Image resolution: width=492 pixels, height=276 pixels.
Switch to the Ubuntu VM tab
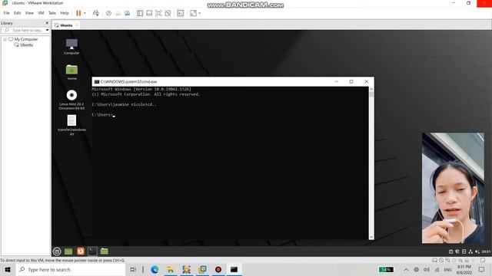[x=66, y=25]
